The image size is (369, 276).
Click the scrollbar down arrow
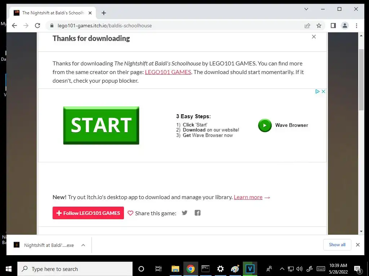tap(361, 232)
